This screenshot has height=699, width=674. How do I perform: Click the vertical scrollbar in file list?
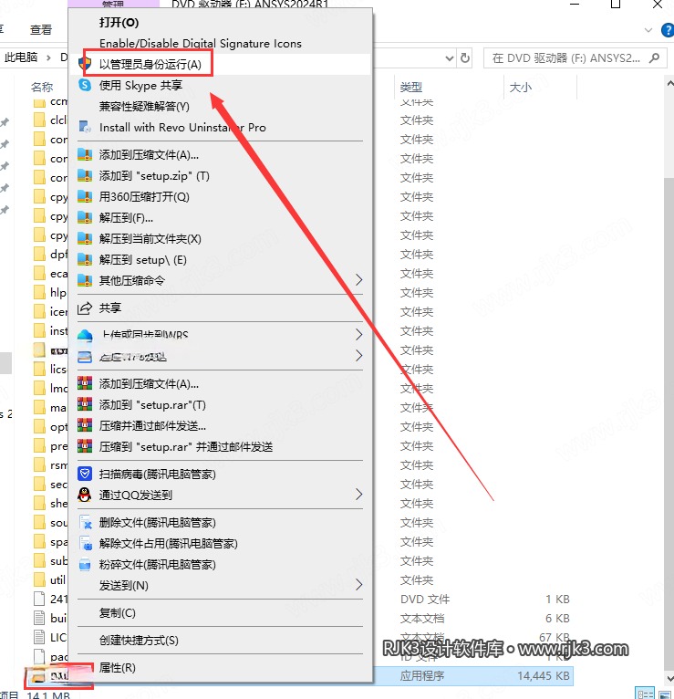tap(669, 423)
